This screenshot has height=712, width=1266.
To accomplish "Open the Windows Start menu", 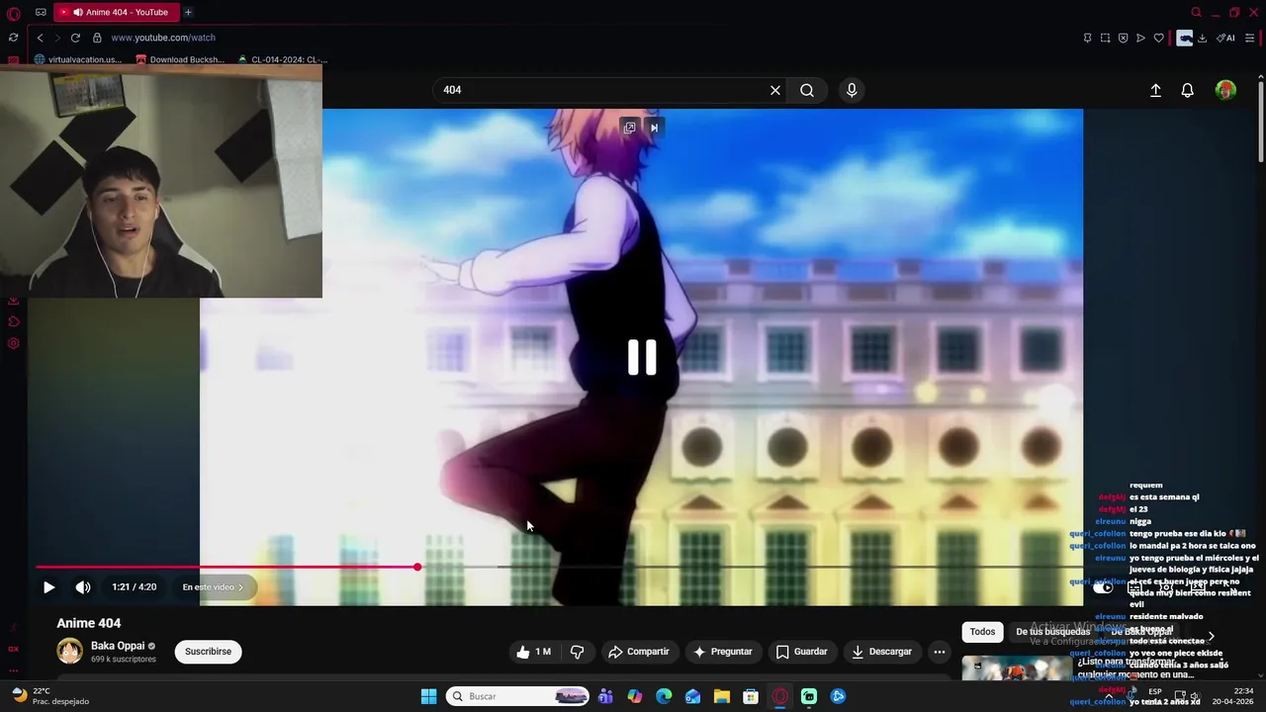I will 428,696.
